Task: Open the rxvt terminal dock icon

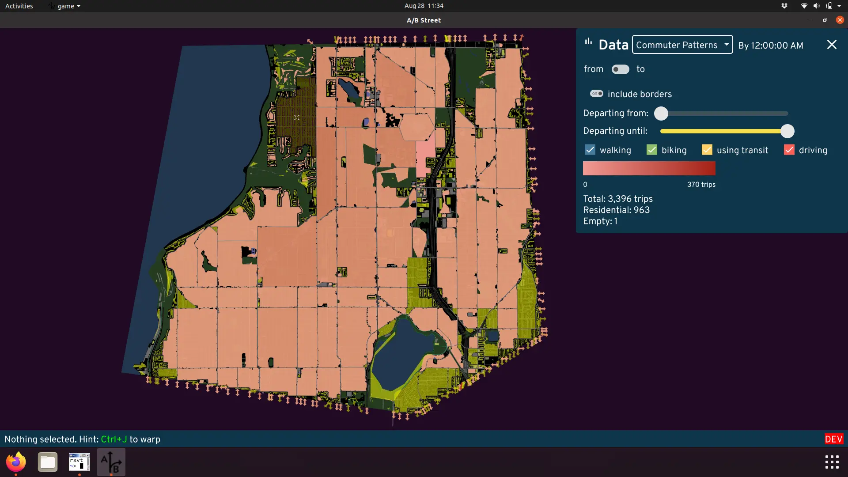Action: click(x=79, y=462)
